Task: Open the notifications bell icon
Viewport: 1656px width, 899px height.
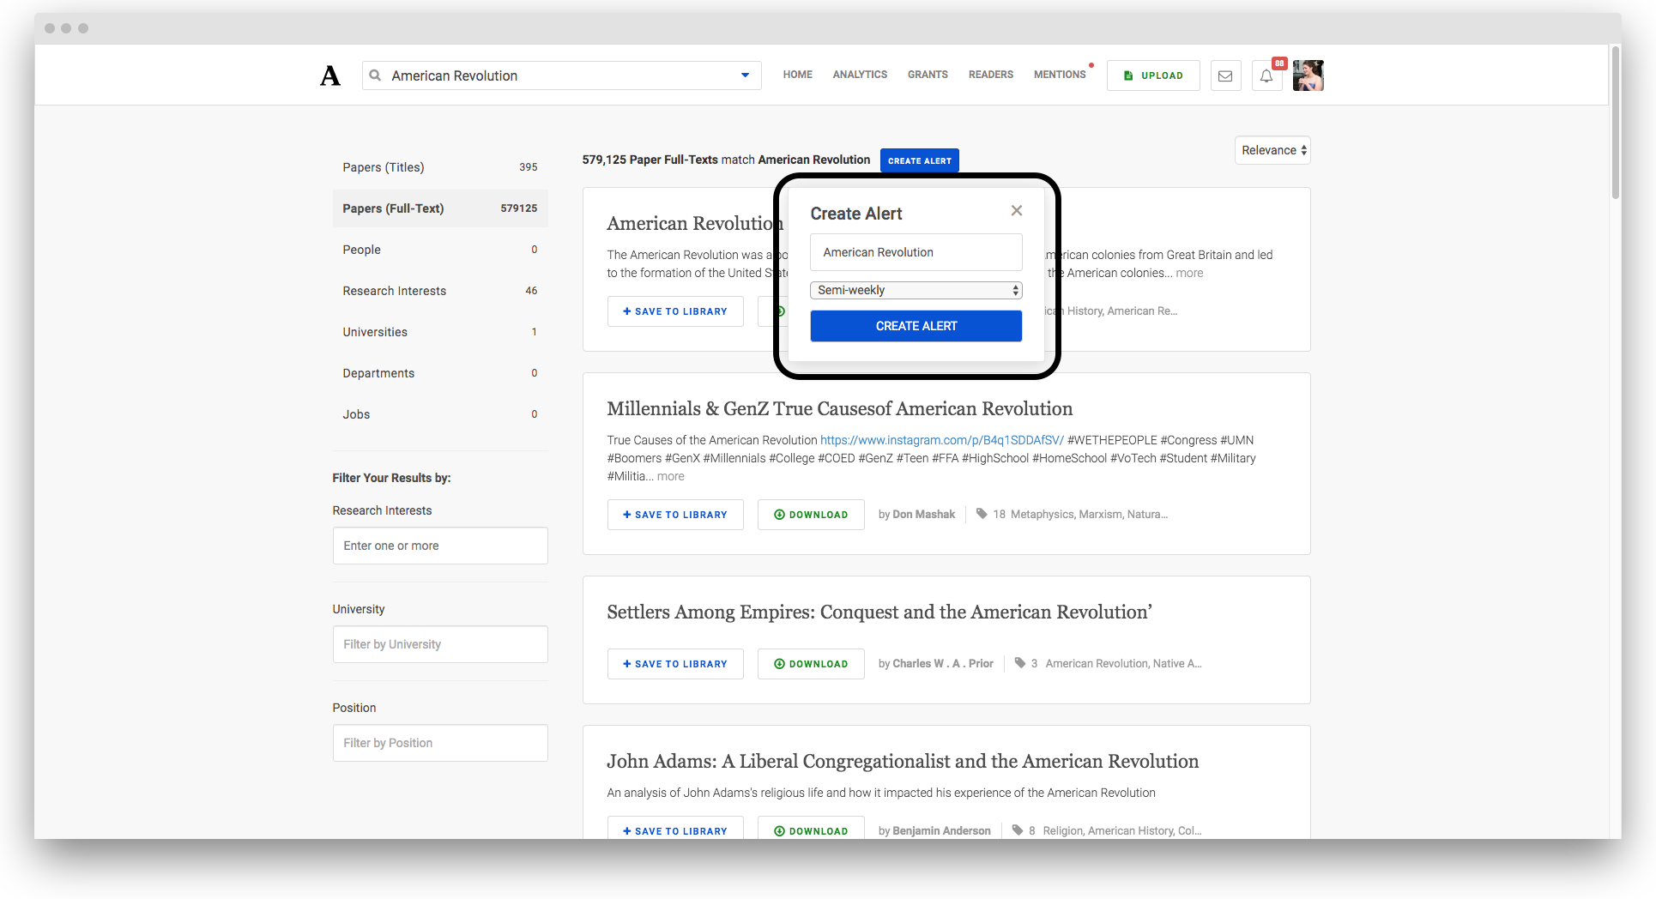Action: pyautogui.click(x=1266, y=75)
